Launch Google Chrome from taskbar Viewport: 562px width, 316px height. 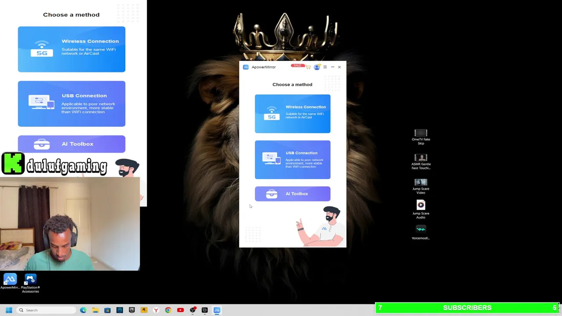tap(168, 310)
